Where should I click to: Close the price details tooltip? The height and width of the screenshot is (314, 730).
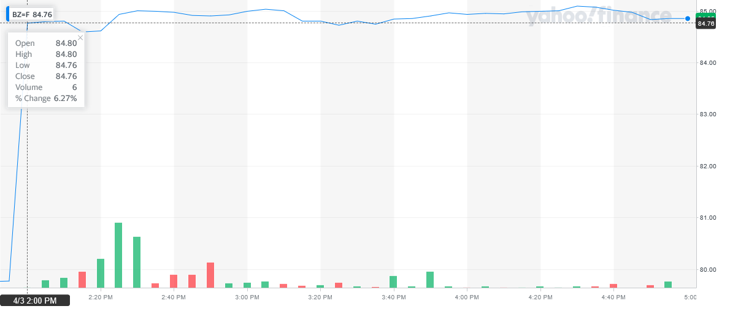point(80,37)
